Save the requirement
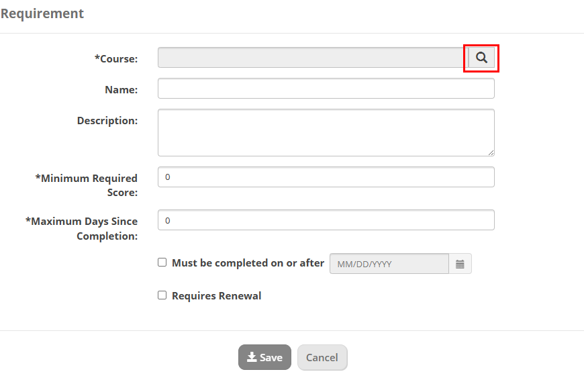The image size is (584, 380). 264,357
